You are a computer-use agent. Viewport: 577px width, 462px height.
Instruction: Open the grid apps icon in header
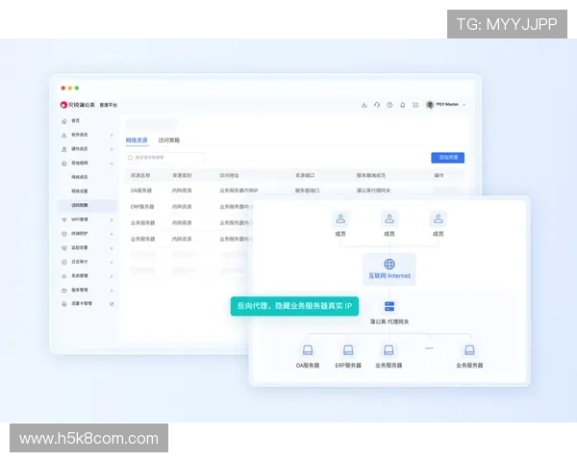coord(414,104)
